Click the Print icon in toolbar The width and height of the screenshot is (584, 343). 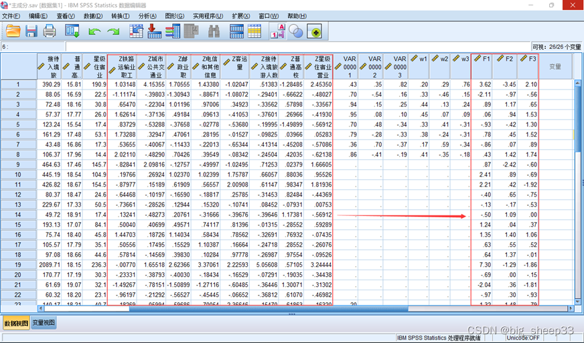[50, 31]
